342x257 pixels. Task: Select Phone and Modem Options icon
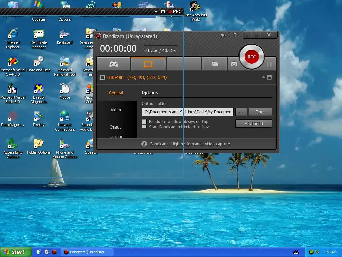point(65,149)
